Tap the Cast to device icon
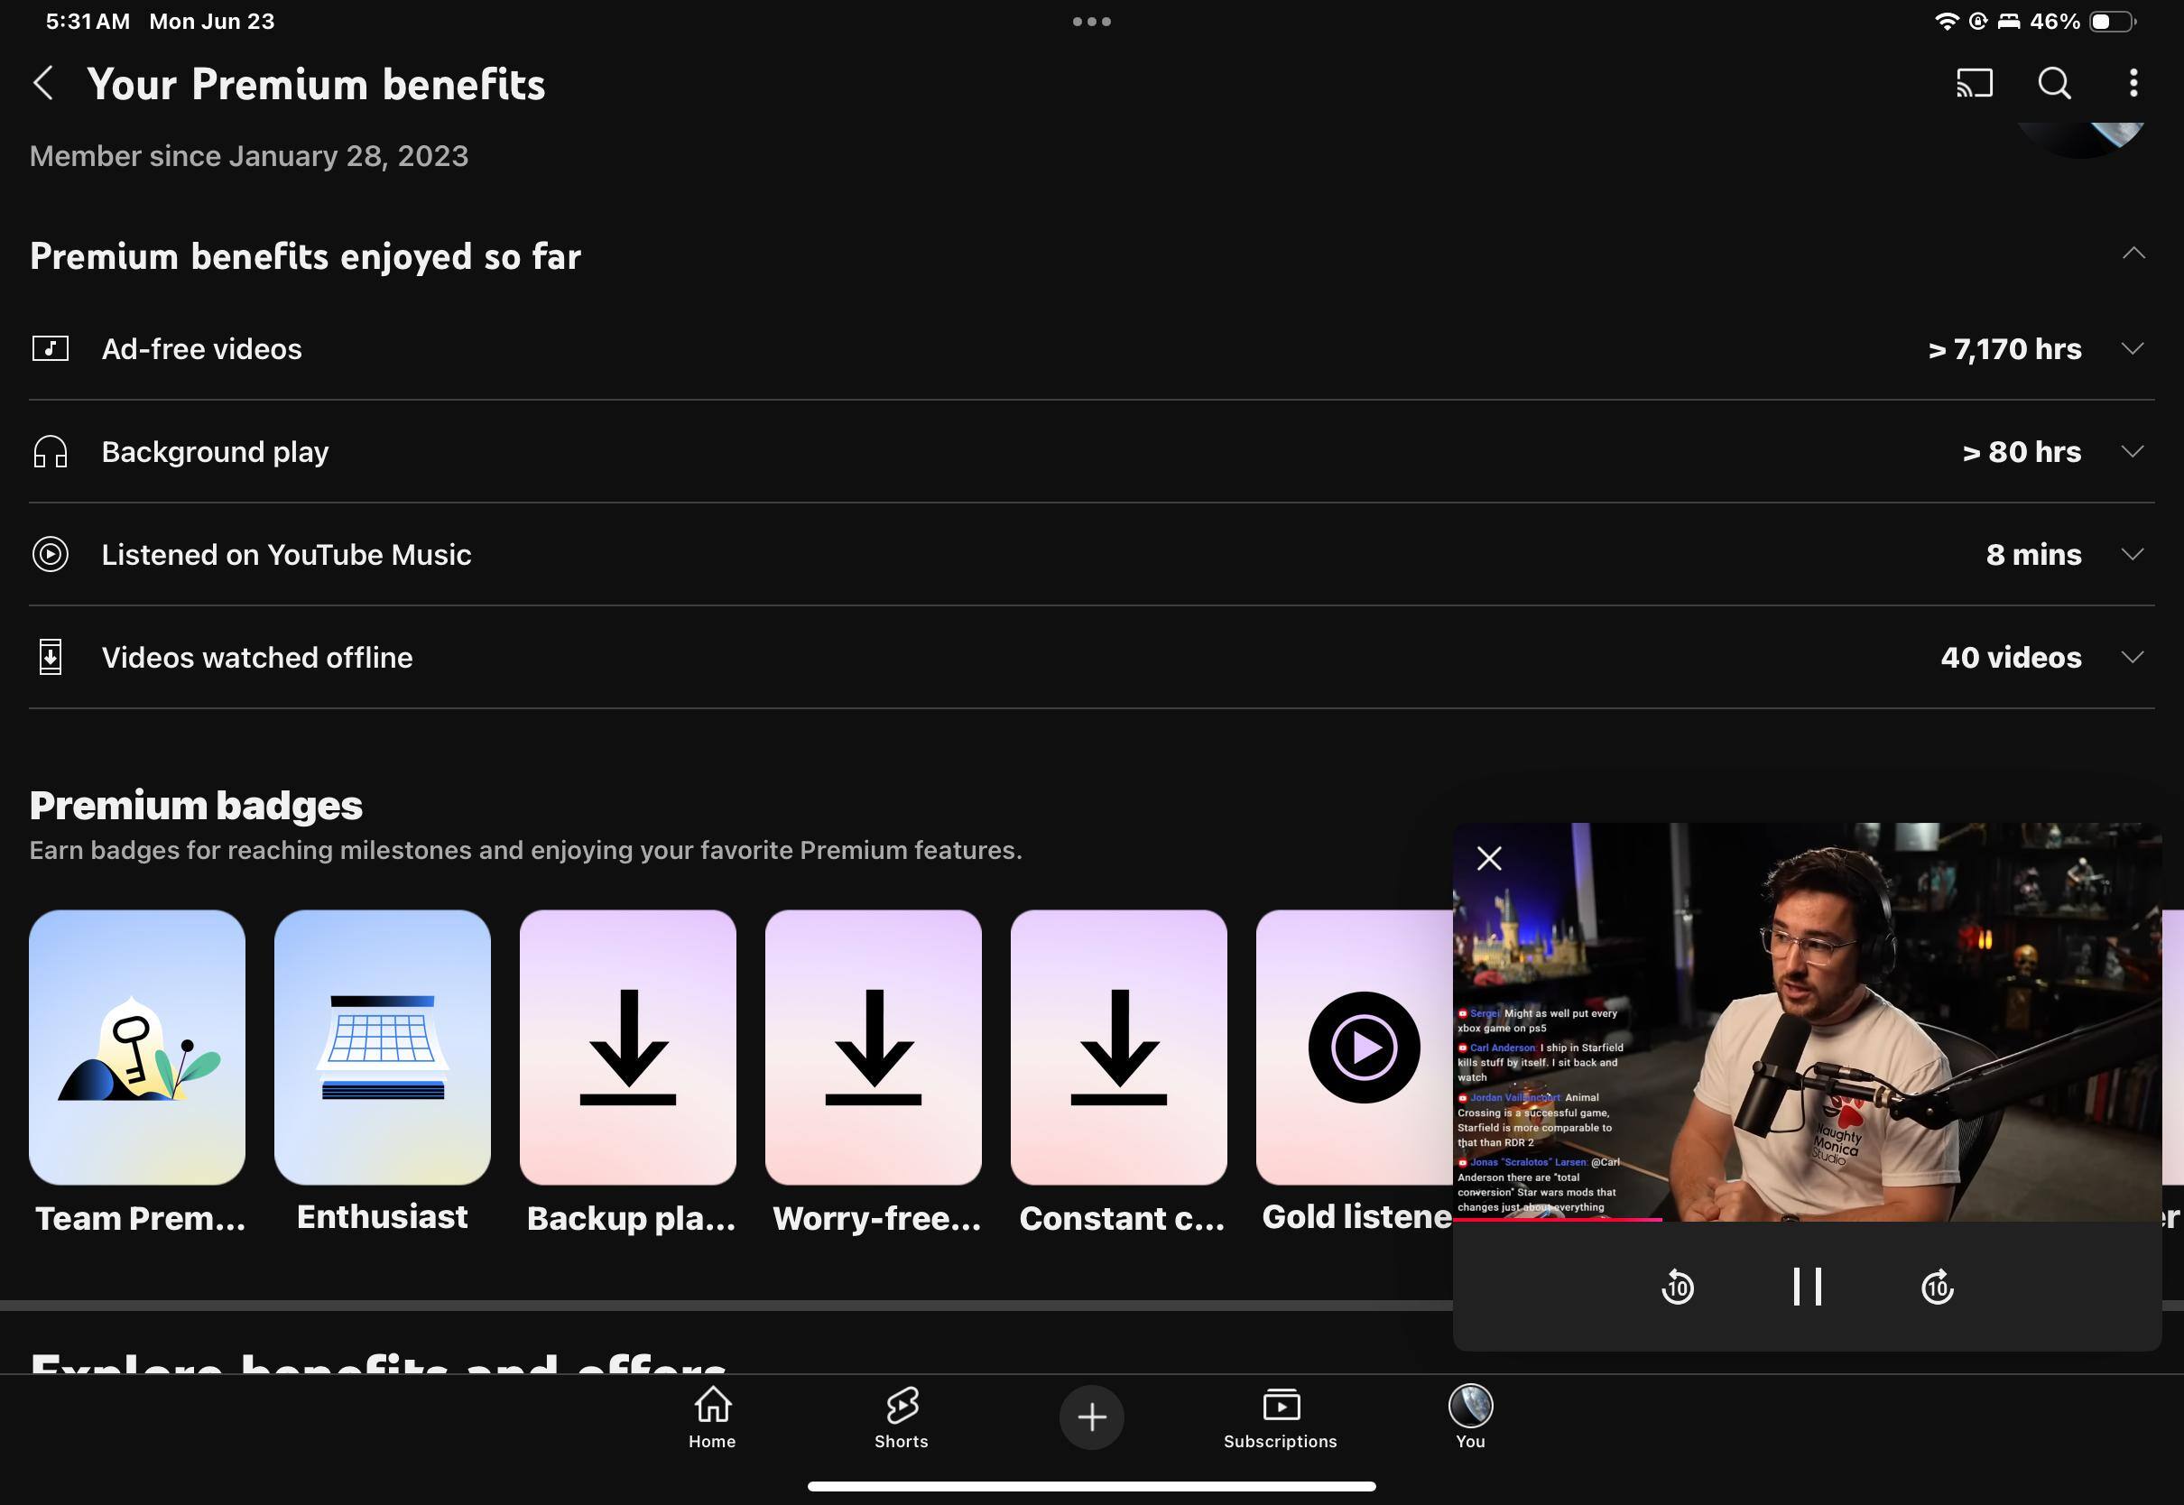Screen dimensions: 2184x1505 pyautogui.click(x=1974, y=84)
